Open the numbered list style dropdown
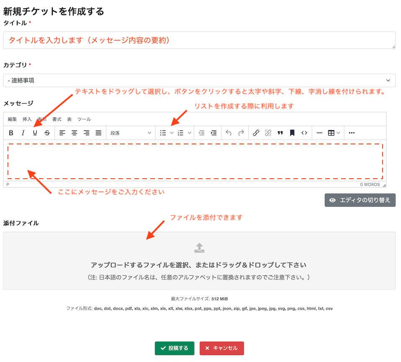 pyautogui.click(x=189, y=133)
